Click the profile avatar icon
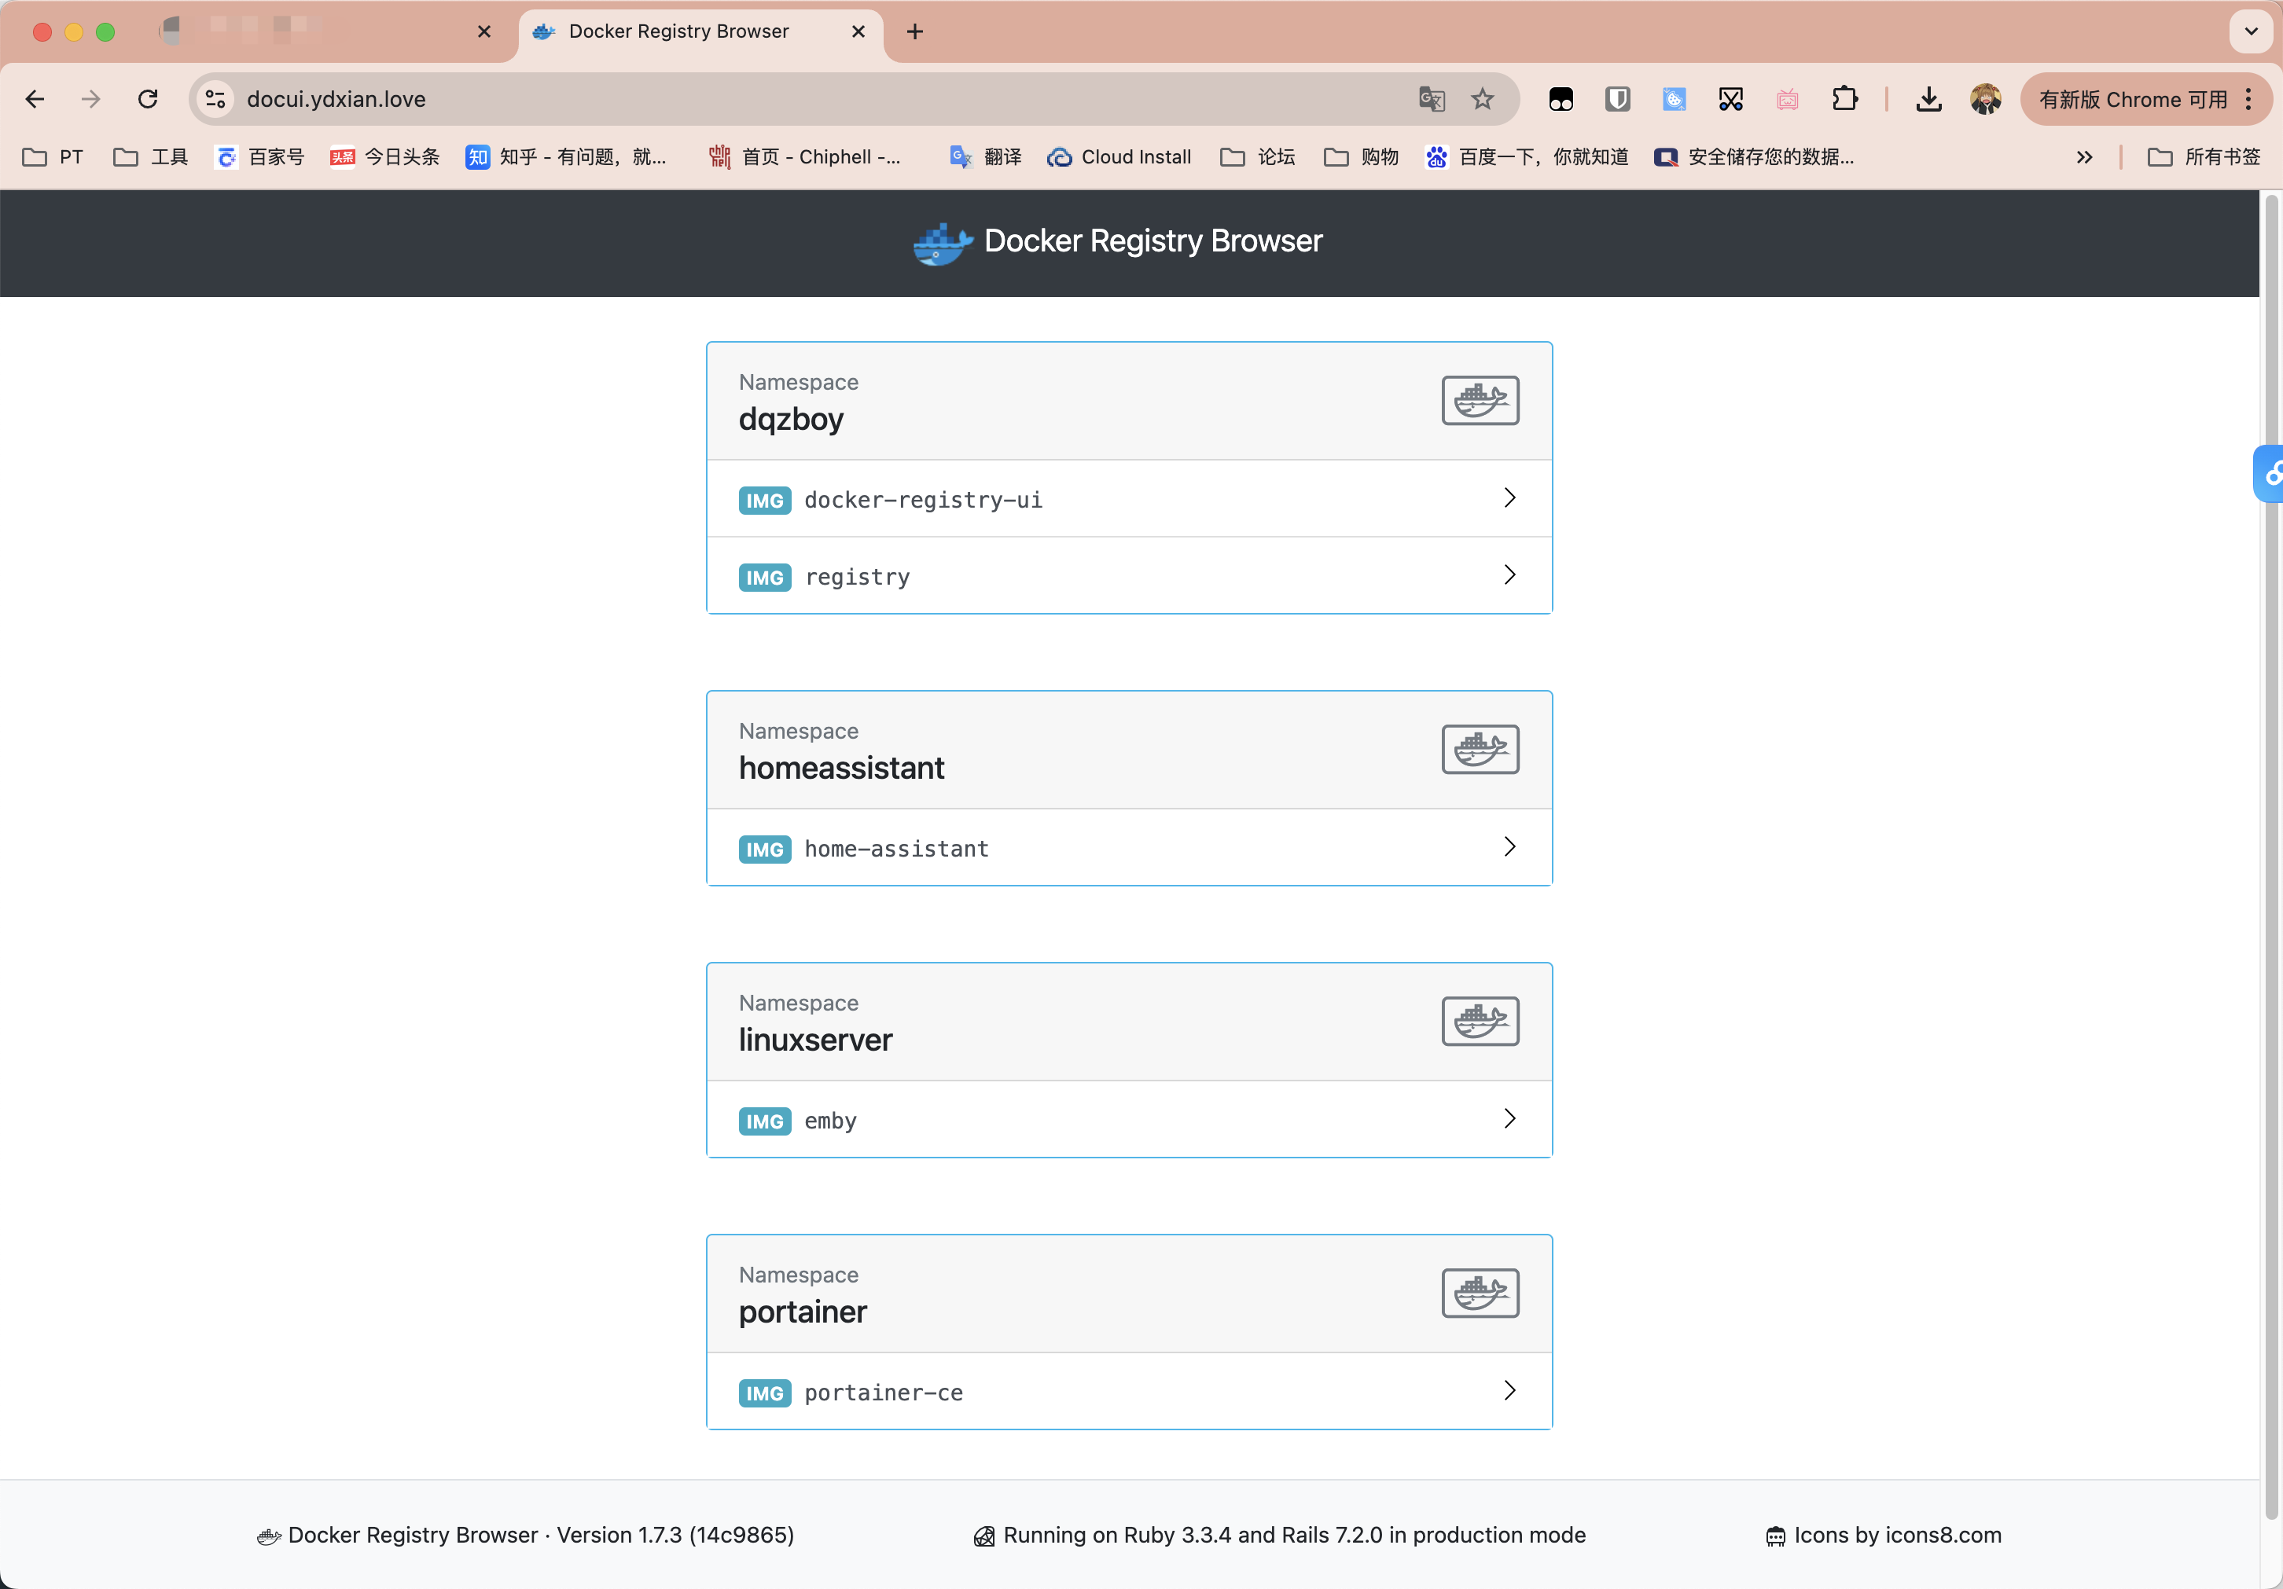2283x1589 pixels. (1986, 99)
